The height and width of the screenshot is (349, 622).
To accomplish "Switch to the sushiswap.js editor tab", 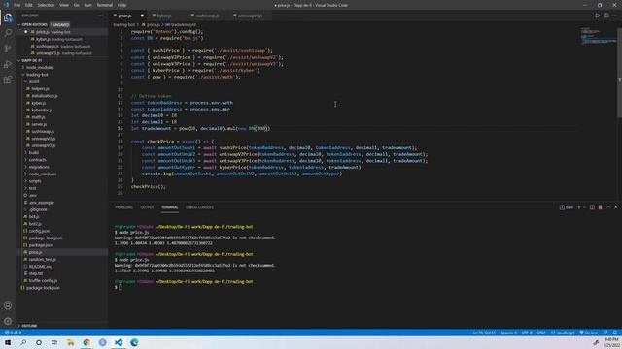I will point(207,16).
